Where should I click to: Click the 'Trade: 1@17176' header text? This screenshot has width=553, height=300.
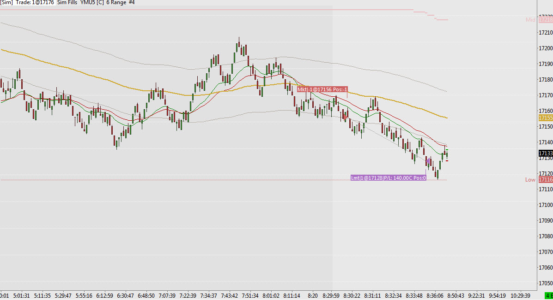(x=35, y=2)
